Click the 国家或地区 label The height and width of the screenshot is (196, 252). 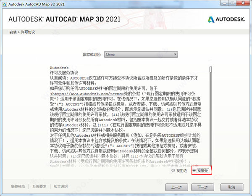click(x=92, y=55)
